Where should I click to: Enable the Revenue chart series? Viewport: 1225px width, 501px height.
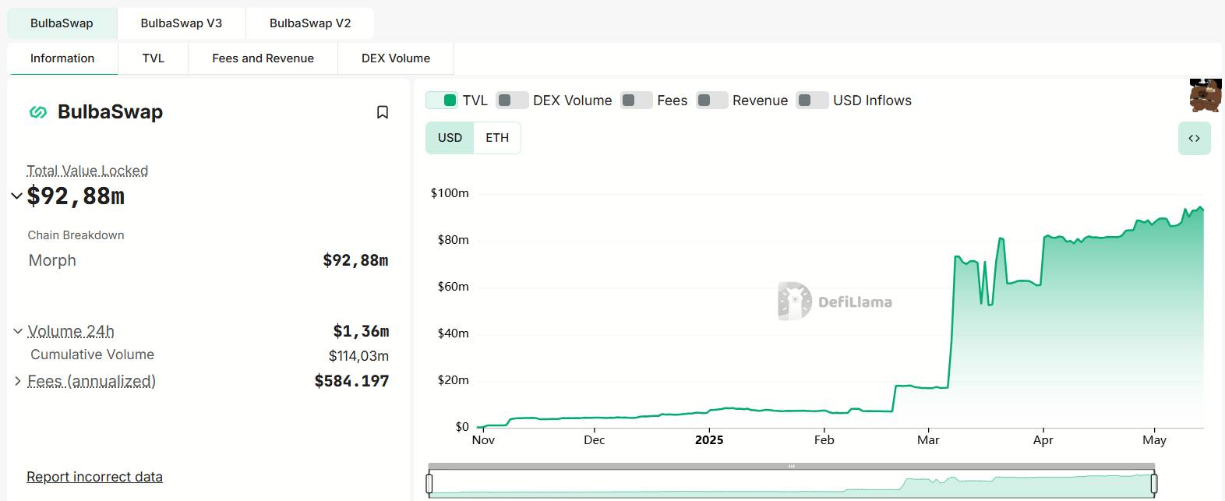click(711, 101)
